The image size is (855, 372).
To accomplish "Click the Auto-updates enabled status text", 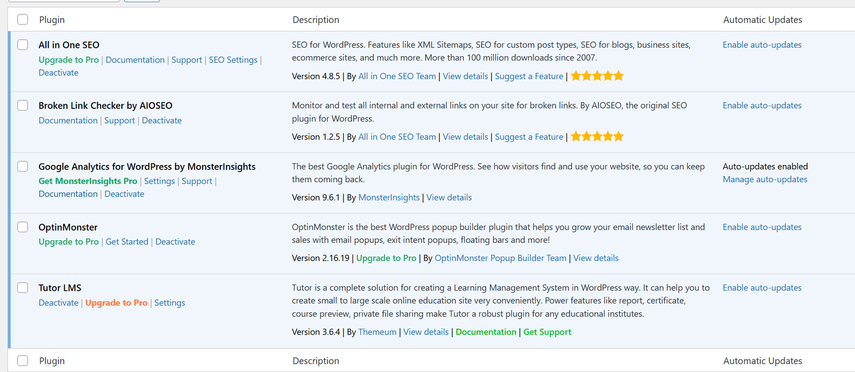I will coord(765,167).
